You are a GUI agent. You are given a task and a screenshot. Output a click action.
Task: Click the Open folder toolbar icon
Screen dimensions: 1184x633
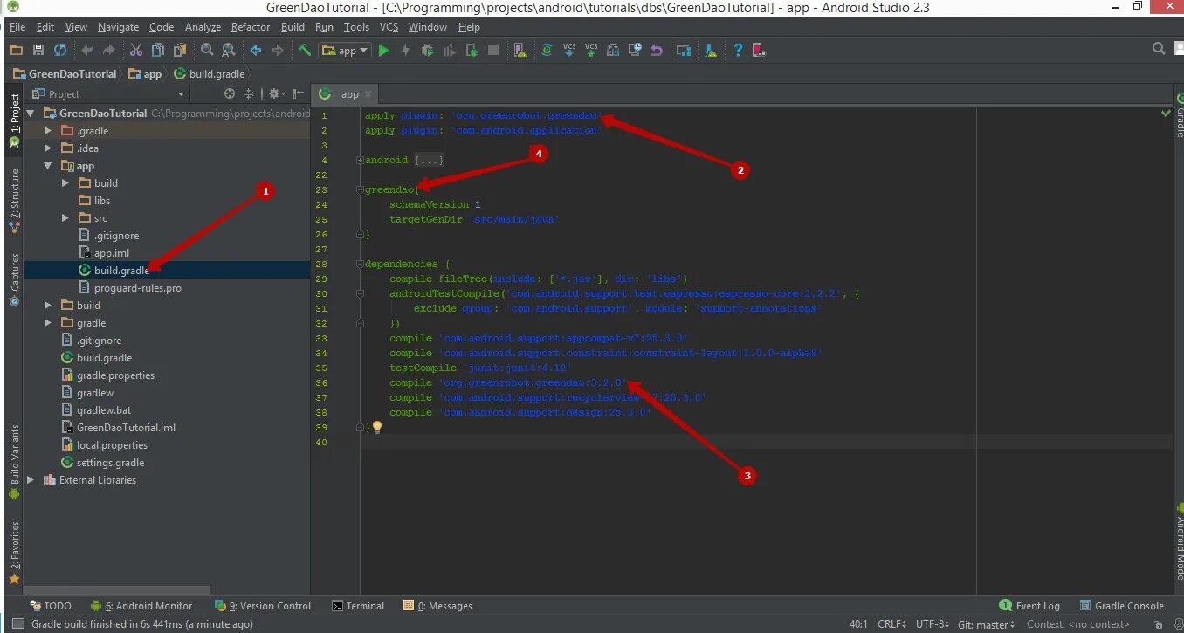[x=17, y=51]
